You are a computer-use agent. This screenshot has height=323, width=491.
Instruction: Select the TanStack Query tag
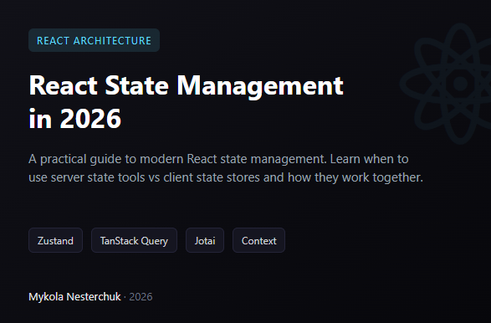134,240
